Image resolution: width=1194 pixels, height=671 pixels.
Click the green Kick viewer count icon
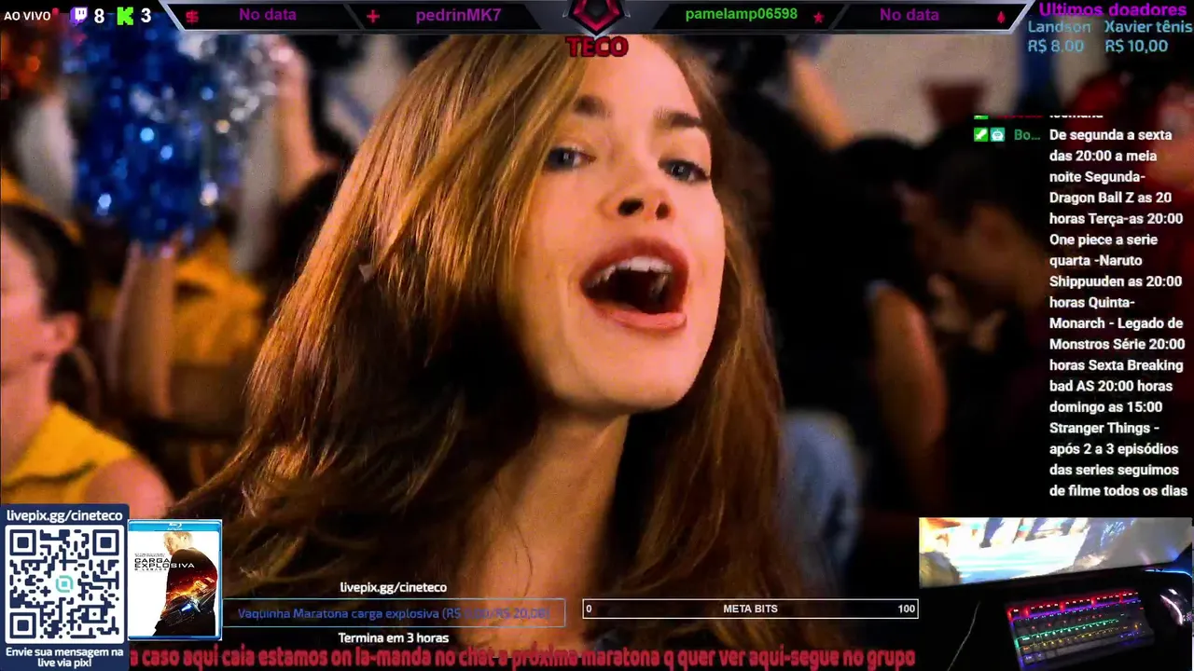click(x=125, y=16)
